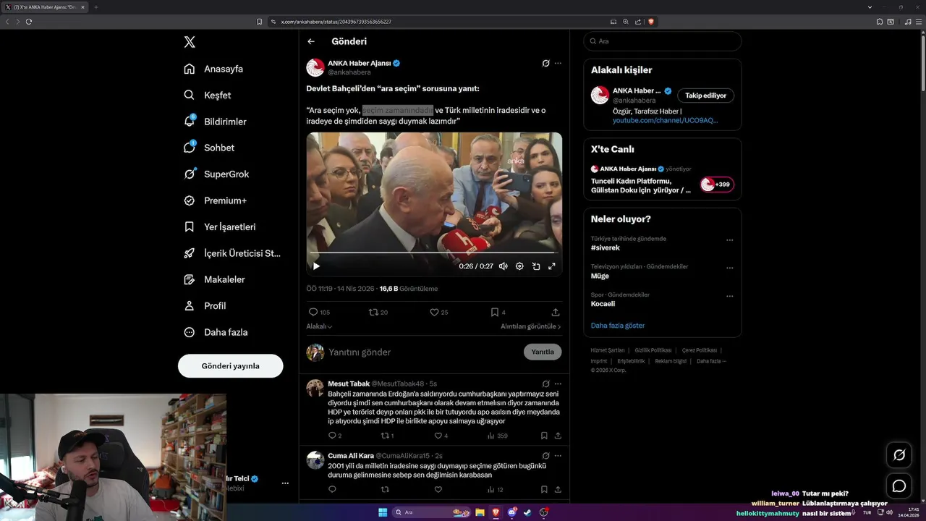This screenshot has height=521, width=926.
Task: Bookmark the ANKA post
Action: click(x=498, y=312)
